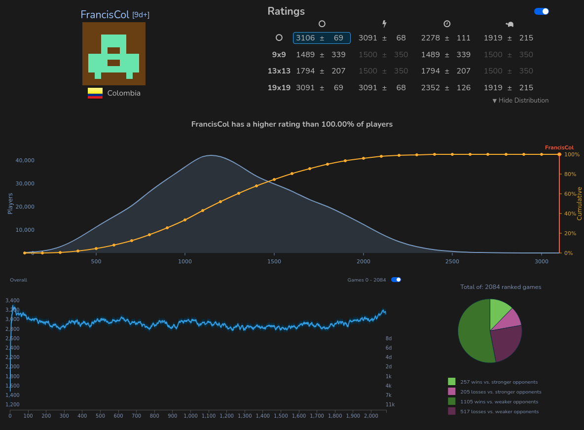584x430 pixels.
Task: Open FrancisCol's pixel avatar image
Action: (114, 54)
